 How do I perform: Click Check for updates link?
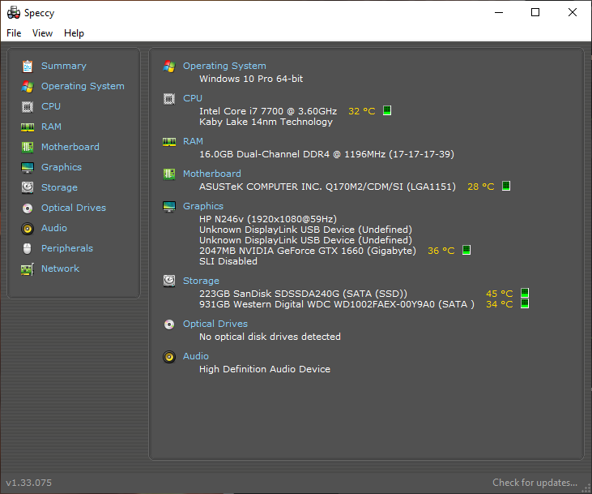(535, 483)
